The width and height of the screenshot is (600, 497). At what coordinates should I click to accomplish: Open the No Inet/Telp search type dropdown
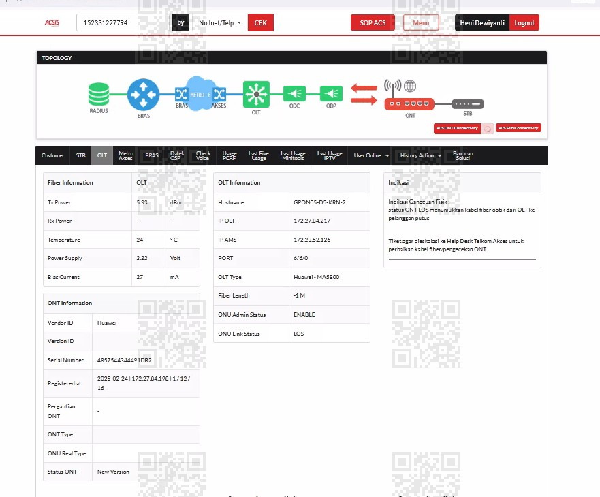(x=220, y=22)
